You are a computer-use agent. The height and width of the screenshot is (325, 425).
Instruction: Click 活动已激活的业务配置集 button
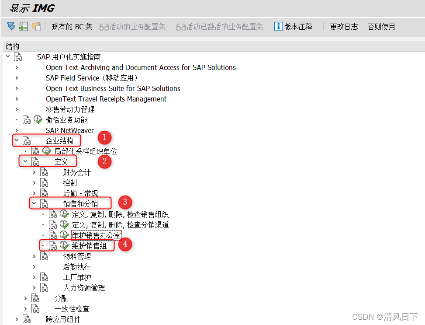pos(220,27)
